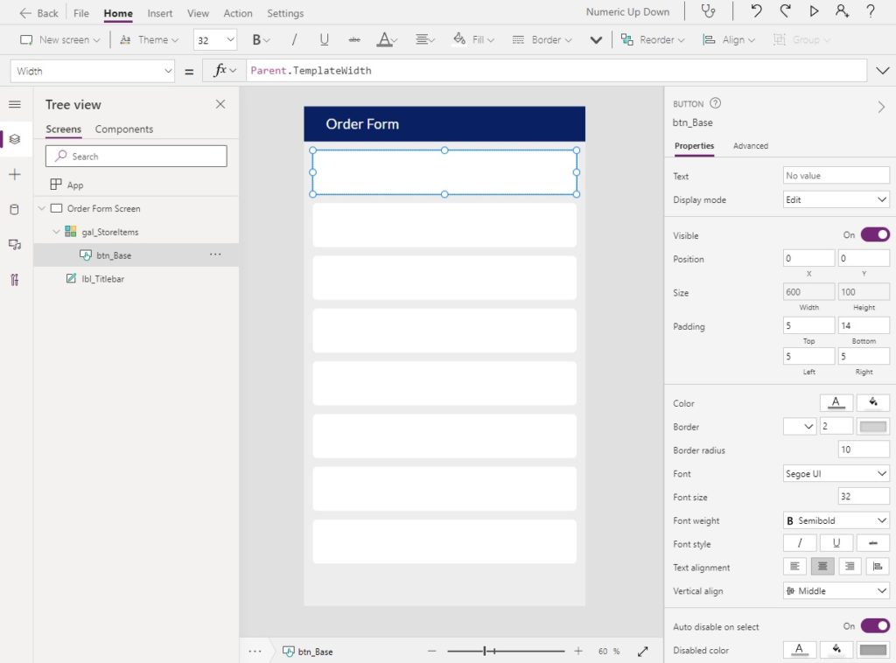Image resolution: width=896 pixels, height=663 pixels.
Task: Toggle the Visible switch off
Action: [x=875, y=234]
